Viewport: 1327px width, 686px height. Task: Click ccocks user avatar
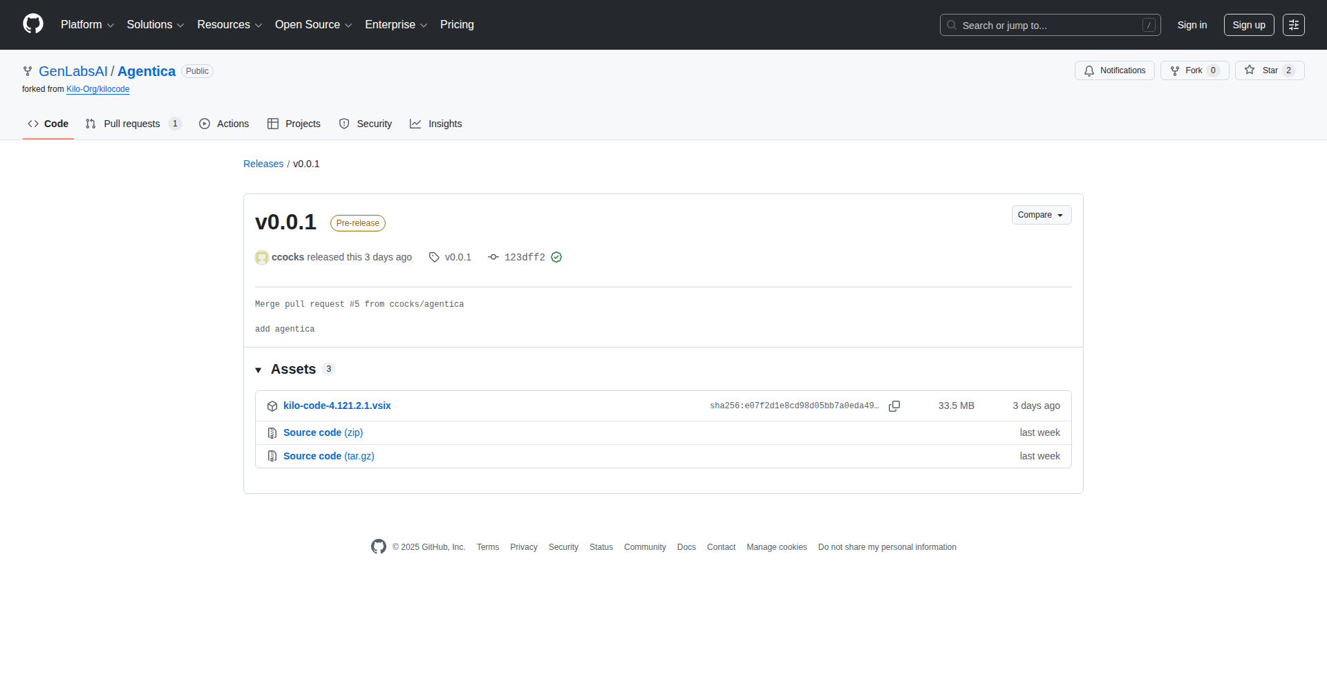(262, 258)
